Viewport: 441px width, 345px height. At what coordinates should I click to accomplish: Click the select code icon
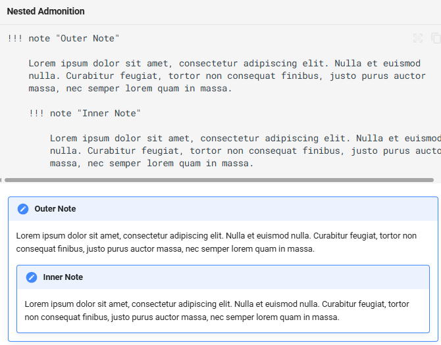point(418,39)
